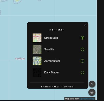The width and height of the screenshot is (104, 101).
Task: Open the OpenStreetMap attribution link
Action: click(87, 99)
